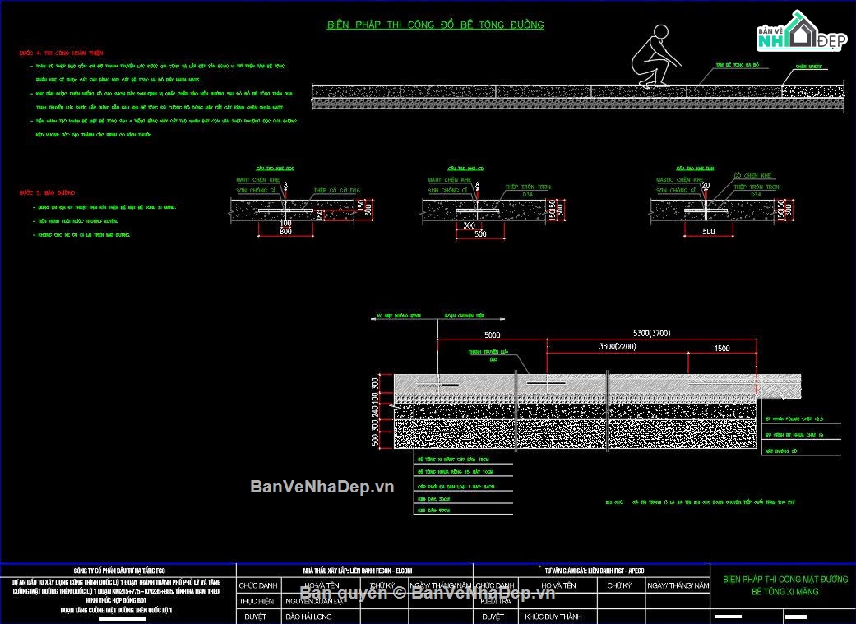Click the 'Nguyễn Xuân Đạt' title block cell

pos(316,601)
